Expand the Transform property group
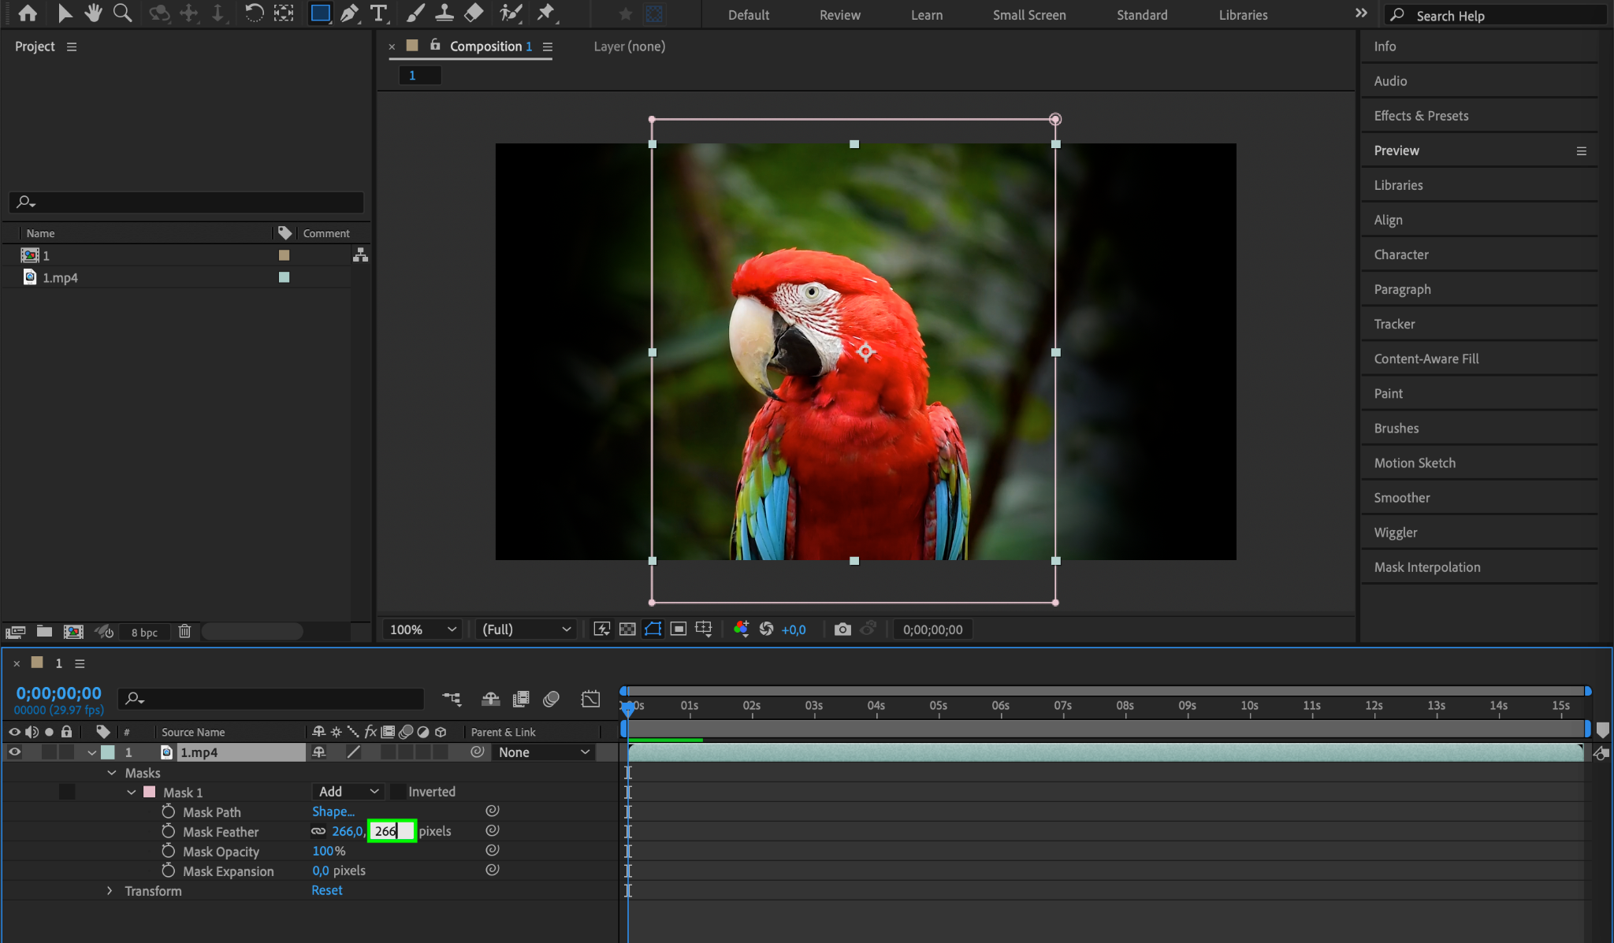This screenshot has width=1614, height=943. 110,890
